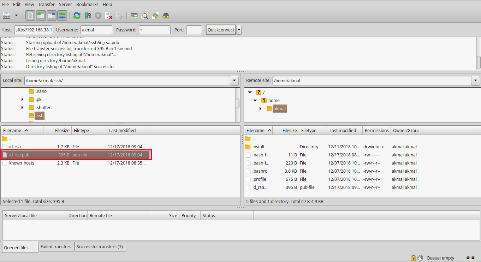Select the .nano folder in local tree
Screen dimensions: 481x262
[x=38, y=91]
